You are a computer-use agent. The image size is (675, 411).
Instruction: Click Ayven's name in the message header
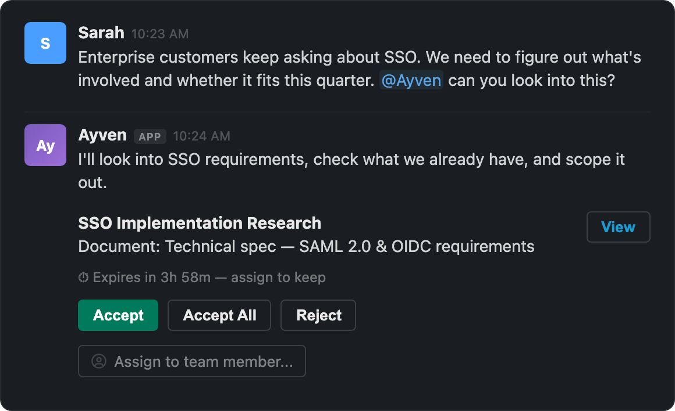102,135
